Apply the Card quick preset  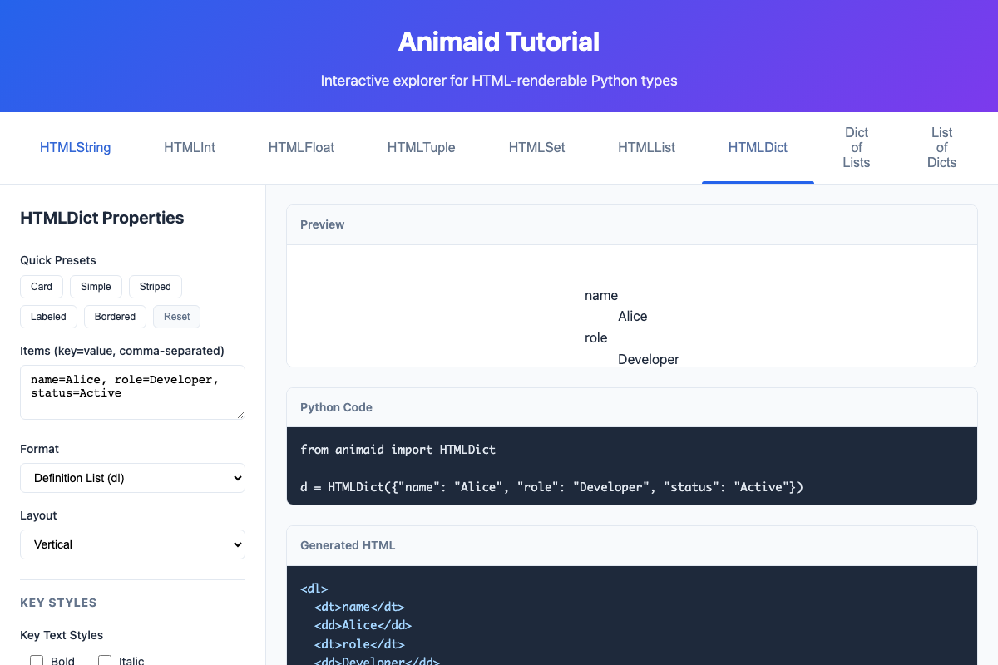point(41,286)
